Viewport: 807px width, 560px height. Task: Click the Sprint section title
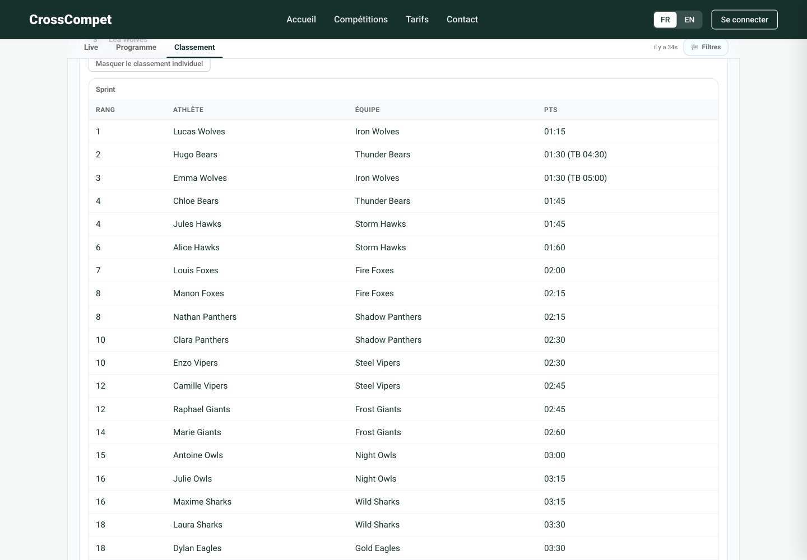pyautogui.click(x=105, y=90)
